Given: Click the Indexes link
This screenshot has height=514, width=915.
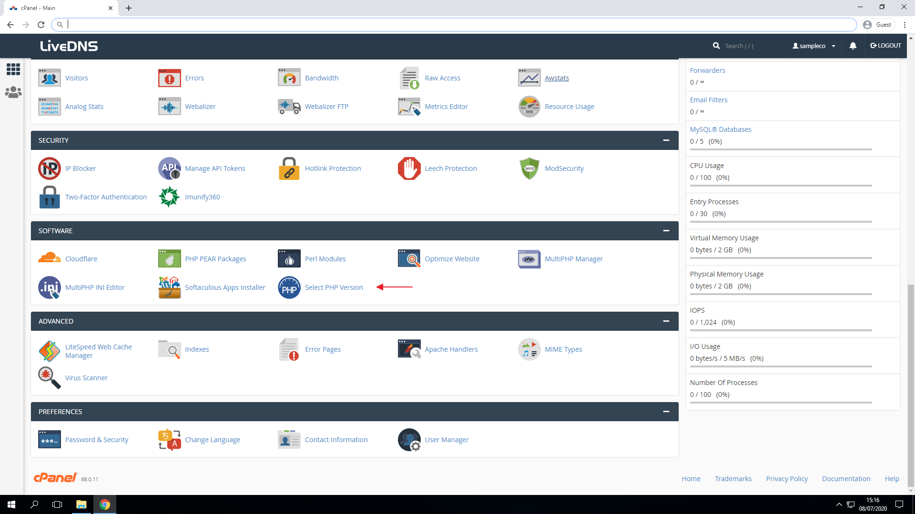Looking at the screenshot, I should (197, 349).
